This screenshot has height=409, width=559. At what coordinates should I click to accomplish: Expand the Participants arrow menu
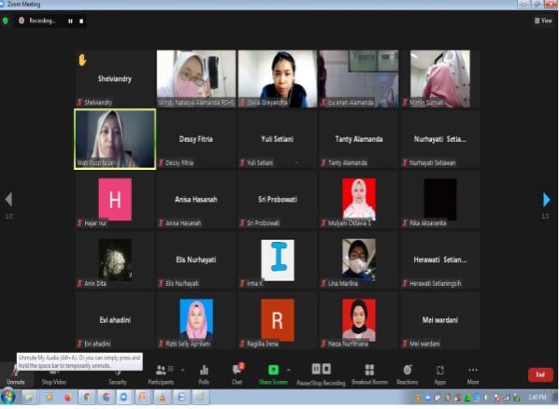coord(182,370)
